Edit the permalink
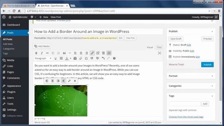224x126 pixels. click(120, 38)
